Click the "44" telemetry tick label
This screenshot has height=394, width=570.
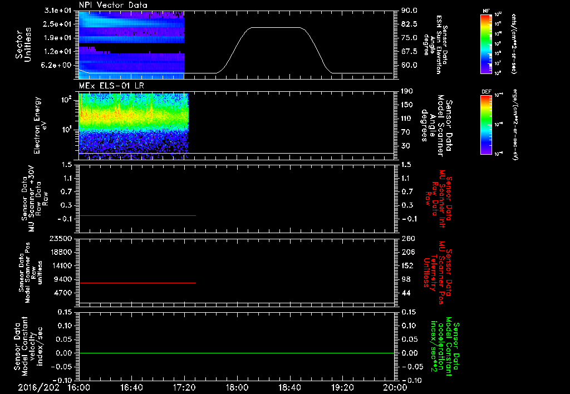coord(405,293)
